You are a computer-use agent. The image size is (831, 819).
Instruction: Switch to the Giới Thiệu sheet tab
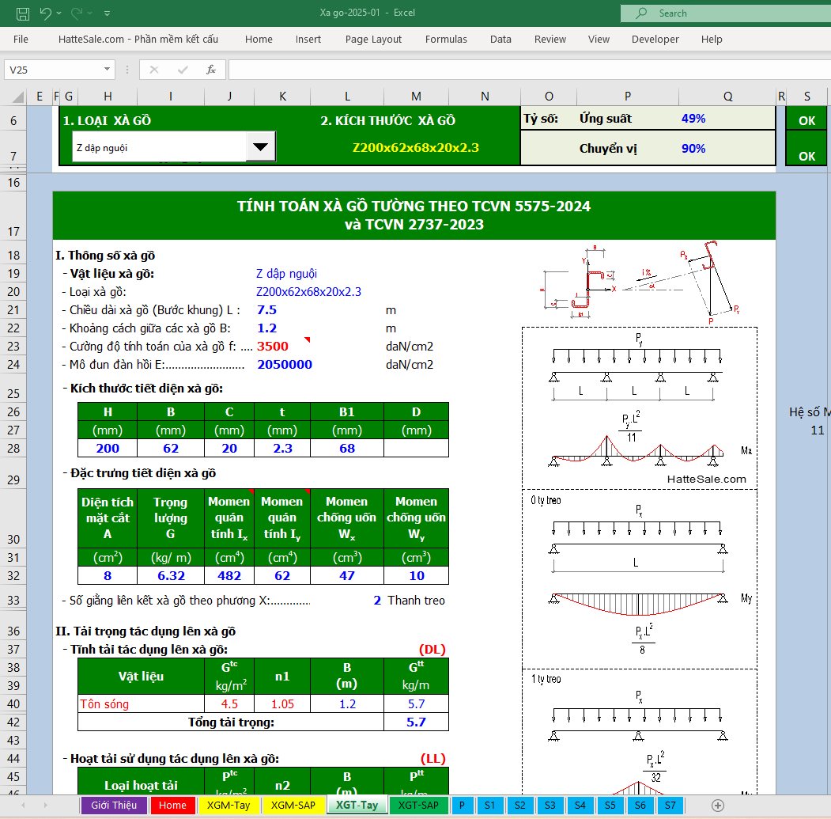pos(113,806)
